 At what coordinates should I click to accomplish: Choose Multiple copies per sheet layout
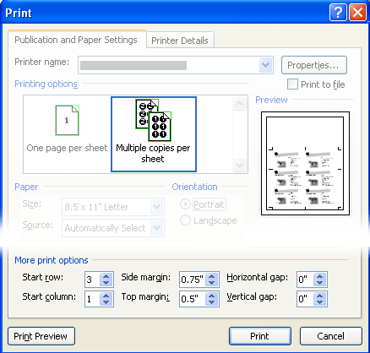(154, 134)
